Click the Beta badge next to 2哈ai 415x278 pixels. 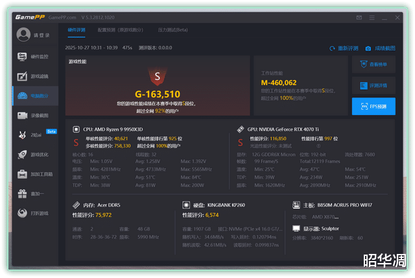pos(52,131)
